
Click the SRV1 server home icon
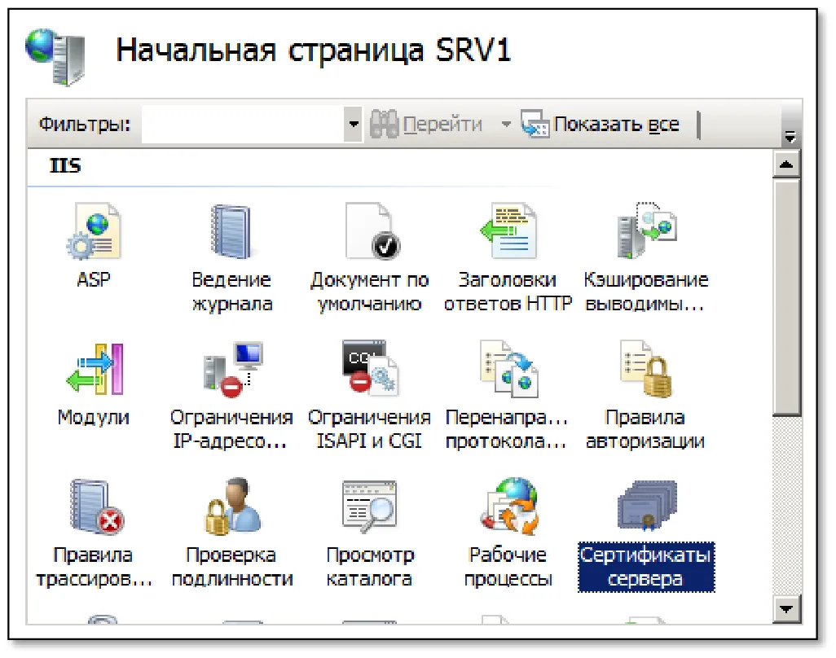(55, 56)
